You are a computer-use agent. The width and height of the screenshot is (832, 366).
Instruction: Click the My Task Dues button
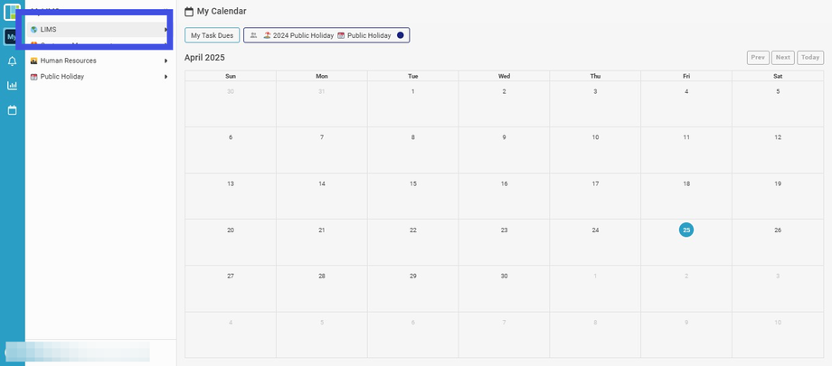click(x=213, y=35)
